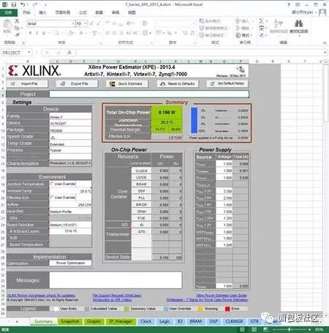Click the Find binoculars icon

coord(299,23)
